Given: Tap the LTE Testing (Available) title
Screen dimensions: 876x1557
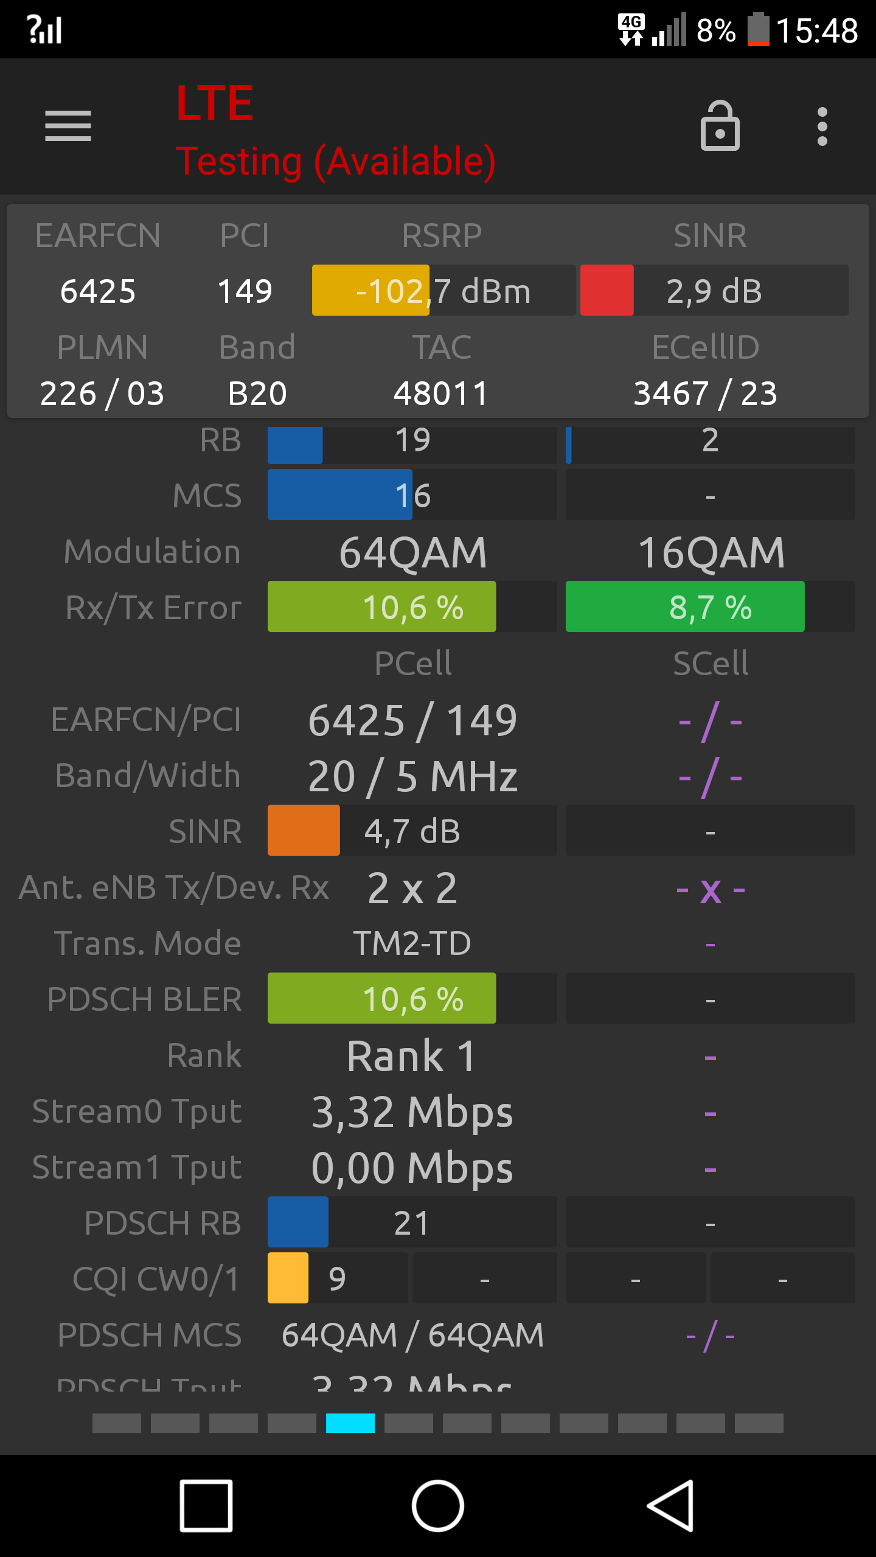Looking at the screenshot, I should coord(336,131).
